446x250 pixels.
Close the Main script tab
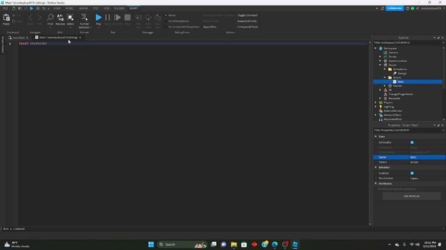click(80, 37)
